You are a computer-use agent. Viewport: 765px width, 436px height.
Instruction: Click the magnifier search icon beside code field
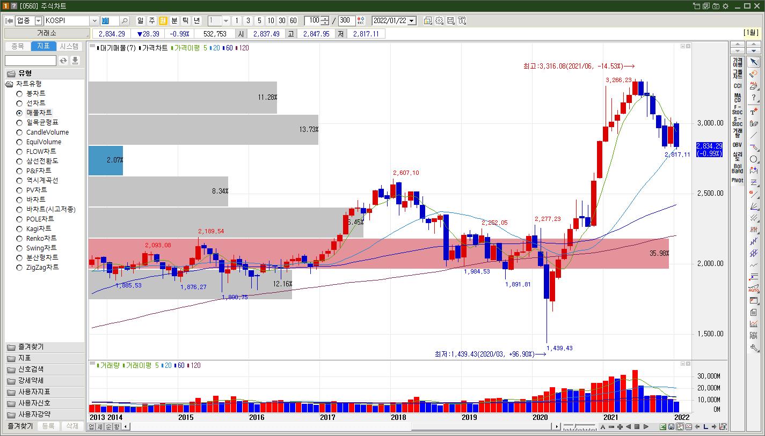(125, 21)
